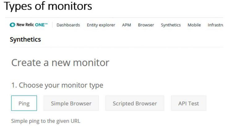The image size is (229, 128).
Task: Go to Entity explorer
Action: (101, 25)
